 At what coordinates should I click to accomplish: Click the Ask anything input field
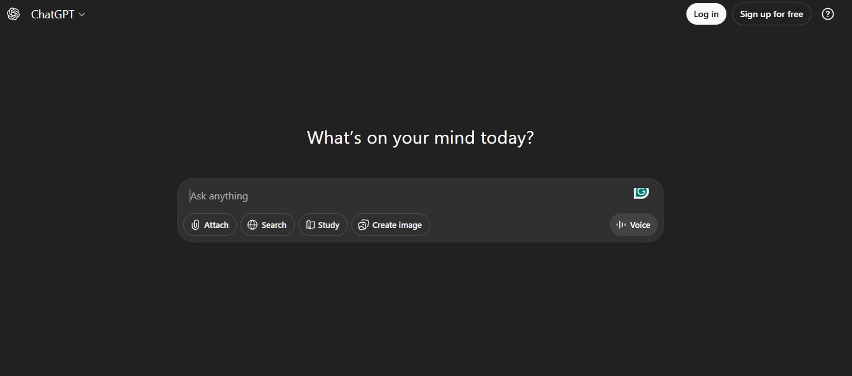pos(381,196)
